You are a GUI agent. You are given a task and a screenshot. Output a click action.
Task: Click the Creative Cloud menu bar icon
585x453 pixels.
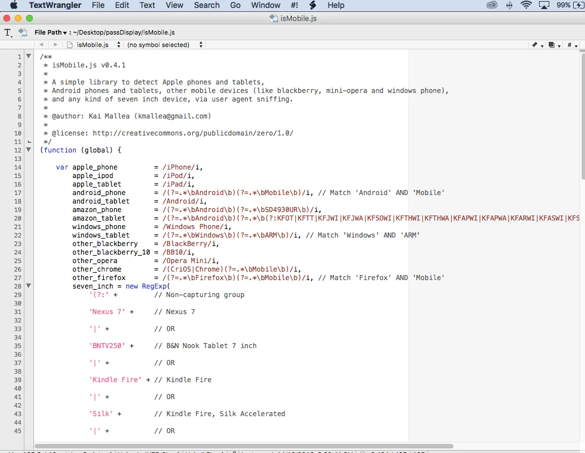coord(492,5)
